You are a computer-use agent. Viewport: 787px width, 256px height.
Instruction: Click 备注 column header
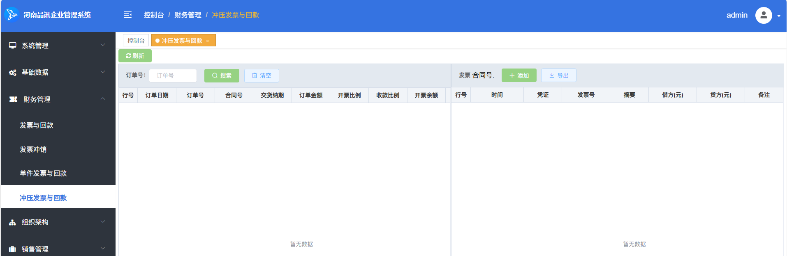[x=764, y=95]
